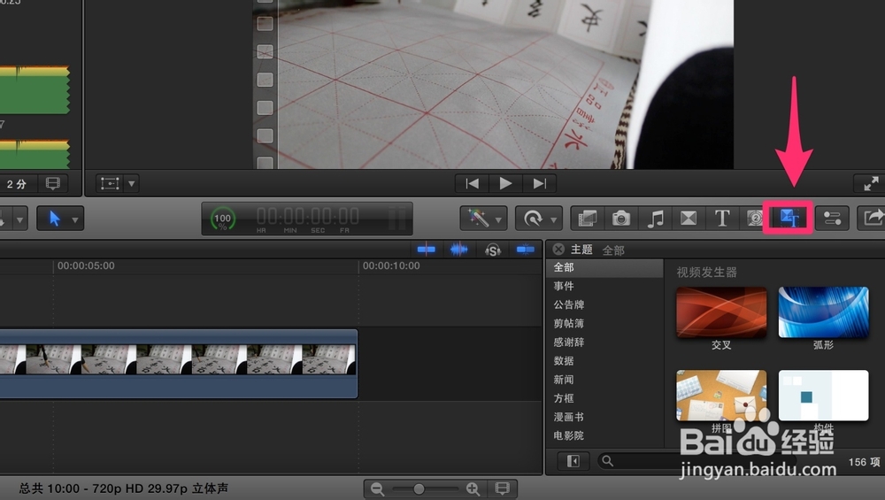Click the 100% background tasks indicator
The width and height of the screenshot is (885, 500).
223,219
